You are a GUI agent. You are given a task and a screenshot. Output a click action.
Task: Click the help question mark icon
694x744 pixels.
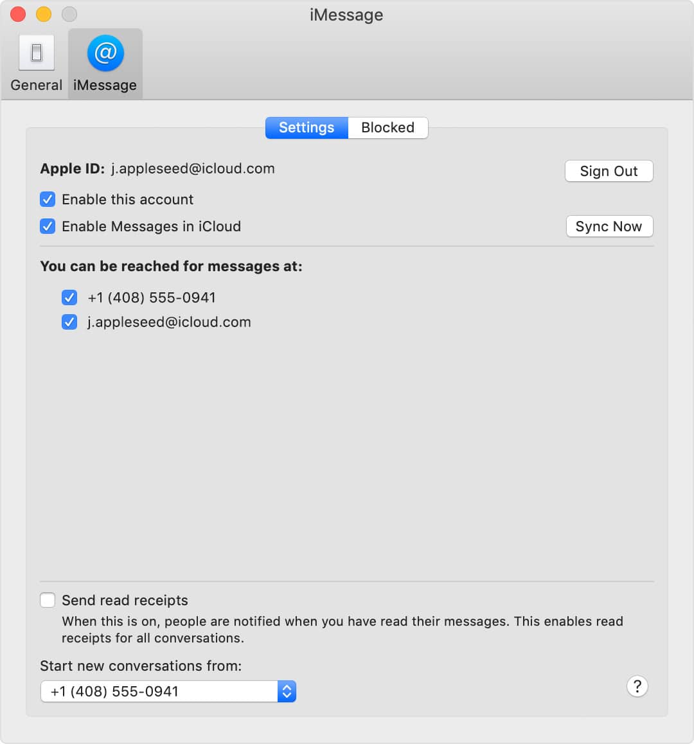(637, 686)
